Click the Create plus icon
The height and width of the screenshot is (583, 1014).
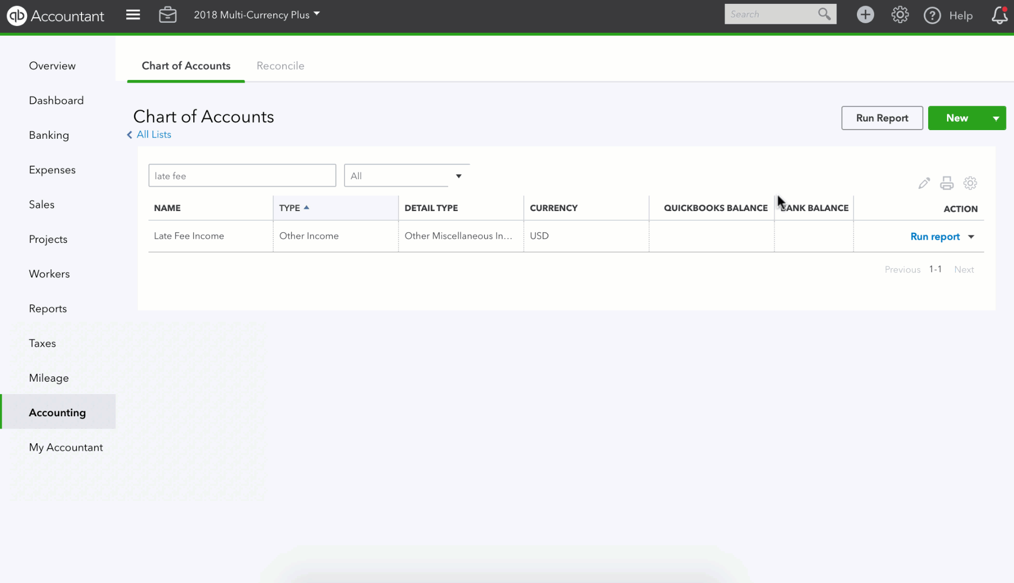[865, 15]
